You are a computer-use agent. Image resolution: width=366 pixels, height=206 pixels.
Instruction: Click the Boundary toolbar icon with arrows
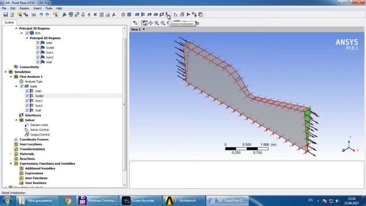coord(143,14)
